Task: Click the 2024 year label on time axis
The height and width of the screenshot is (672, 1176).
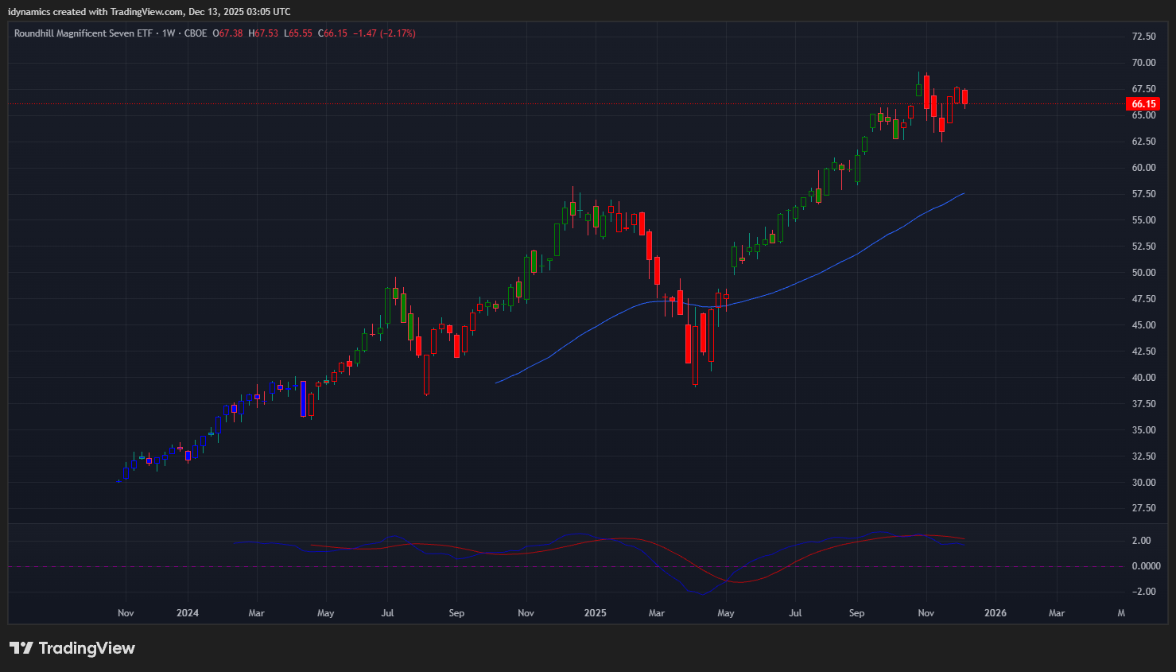Action: [x=188, y=613]
